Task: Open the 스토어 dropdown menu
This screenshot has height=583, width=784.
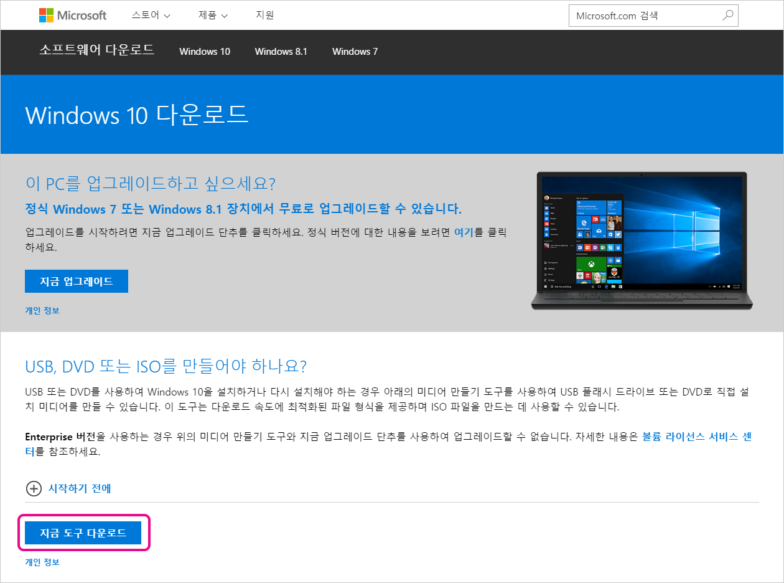Action: [151, 16]
